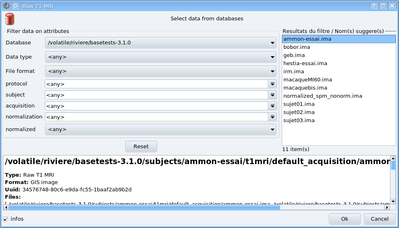Choose sujet02.ima in the results
Screen dimensions: 399x228
[299, 112]
